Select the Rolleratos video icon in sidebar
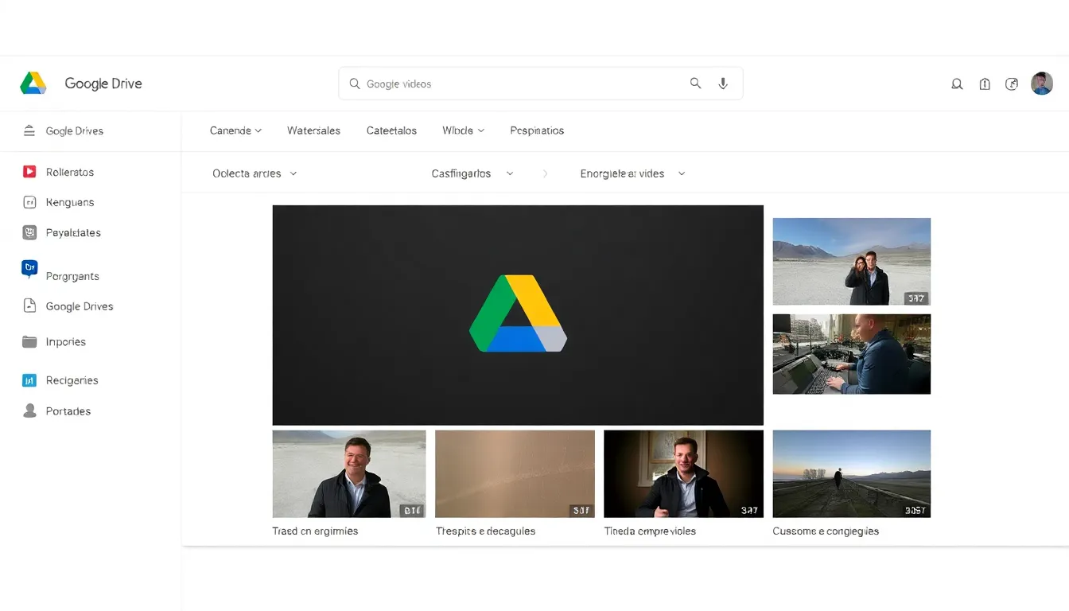Viewport: 1069px width, 611px height. (x=29, y=171)
